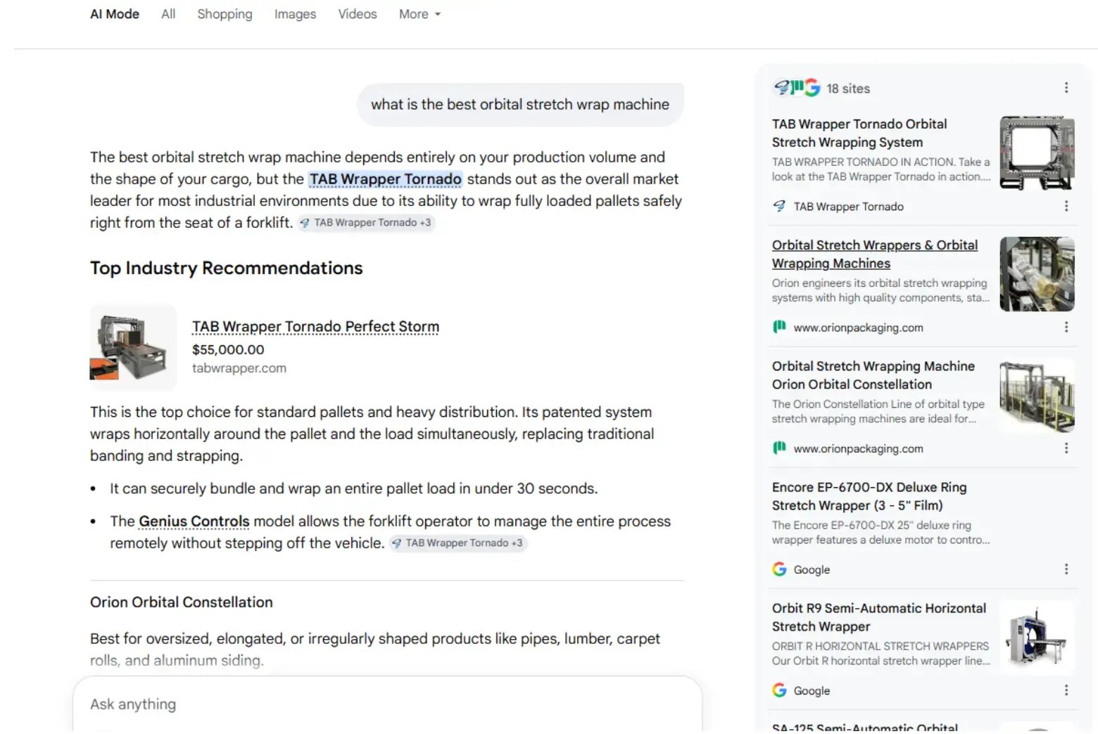Viewport: 1098px width, 734px height.
Task: Click the stacked site favicons beside 18 sites
Action: (x=797, y=88)
